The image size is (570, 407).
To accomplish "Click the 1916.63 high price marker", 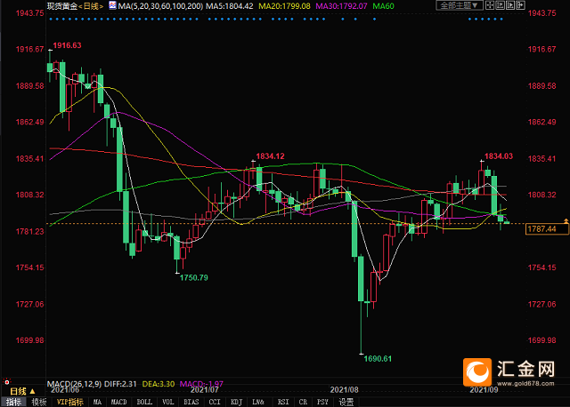I will [x=68, y=45].
